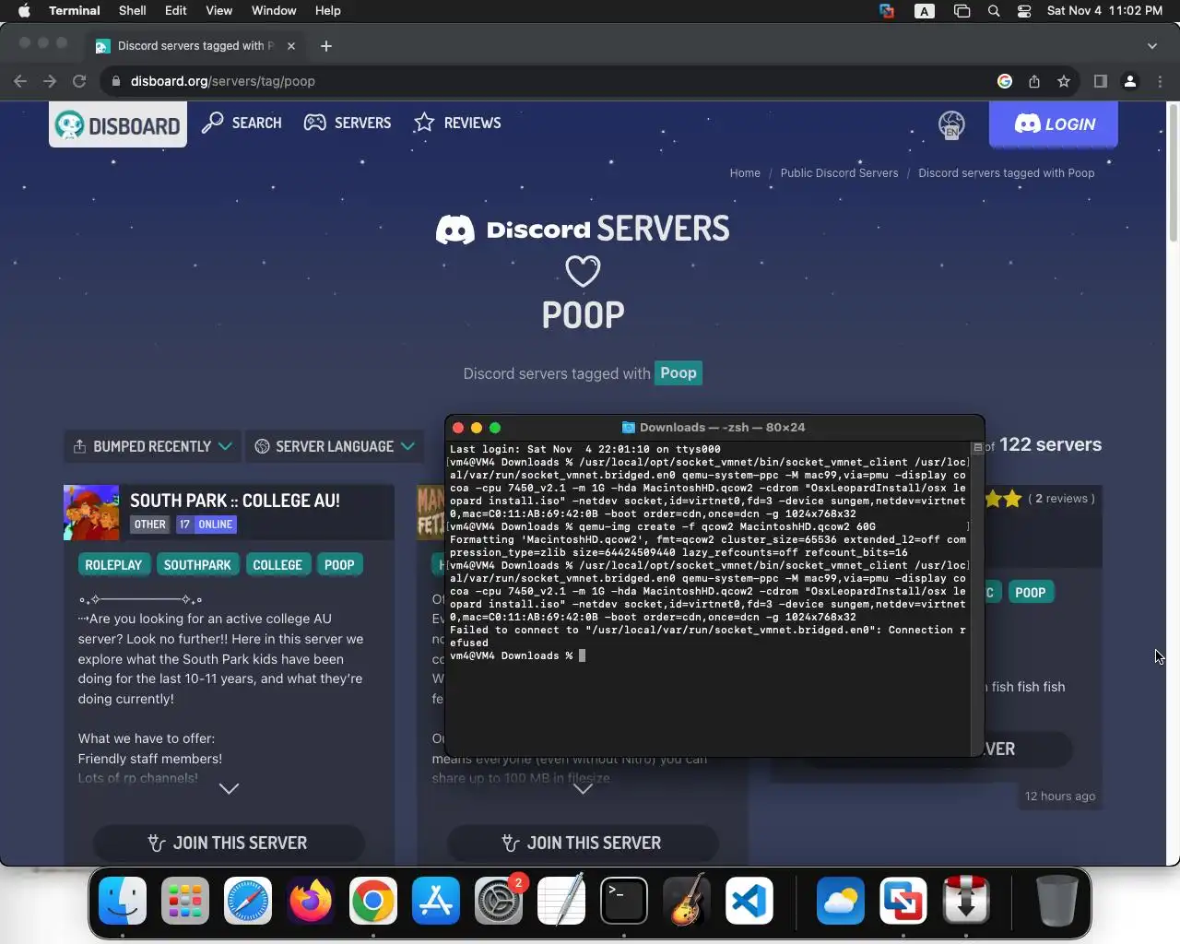This screenshot has height=944, width=1180.
Task: Go back in Chrome
Action: [20, 81]
